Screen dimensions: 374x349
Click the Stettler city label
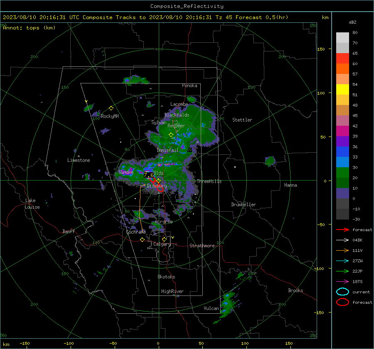pyautogui.click(x=242, y=120)
